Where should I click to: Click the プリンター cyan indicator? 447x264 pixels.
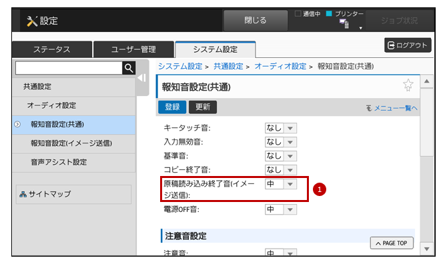(x=329, y=14)
